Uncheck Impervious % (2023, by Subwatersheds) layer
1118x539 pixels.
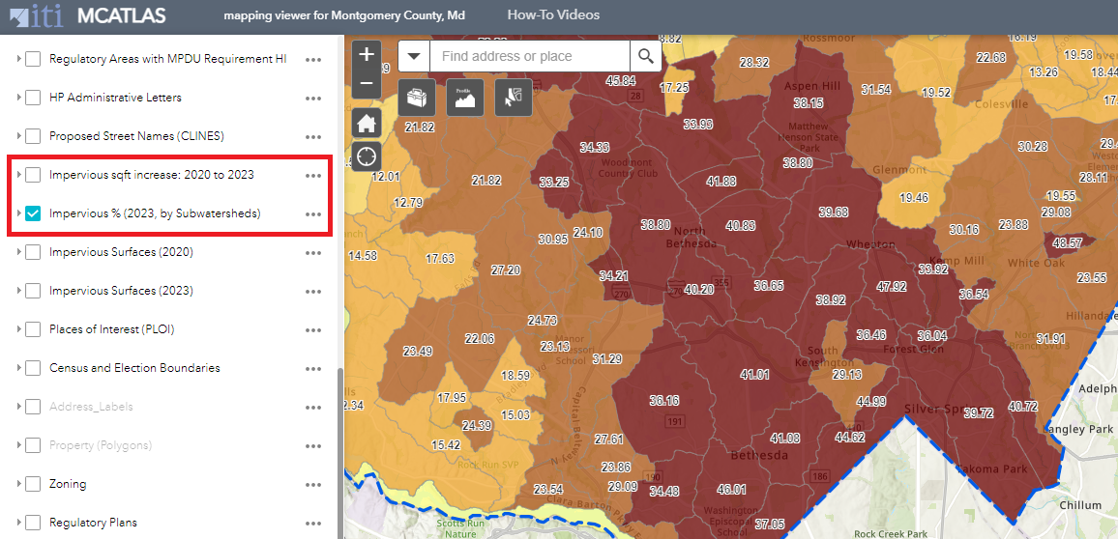(33, 213)
